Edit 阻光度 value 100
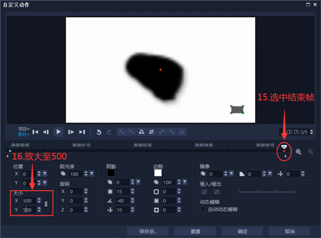 coord(76,174)
